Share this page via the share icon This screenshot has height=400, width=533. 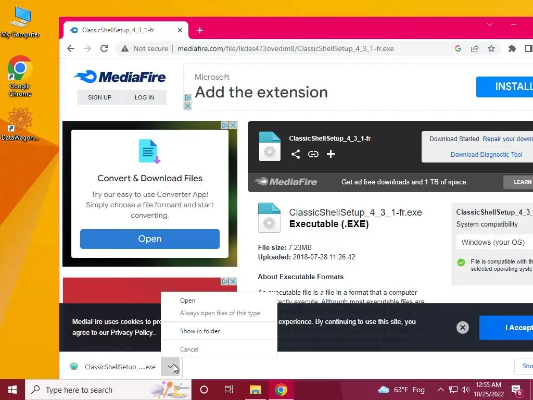pos(475,48)
